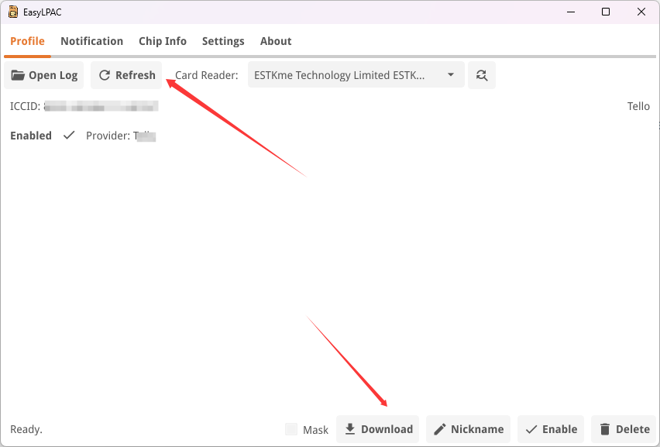Refresh the profile list
Image resolution: width=660 pixels, height=447 pixels.
tap(126, 75)
